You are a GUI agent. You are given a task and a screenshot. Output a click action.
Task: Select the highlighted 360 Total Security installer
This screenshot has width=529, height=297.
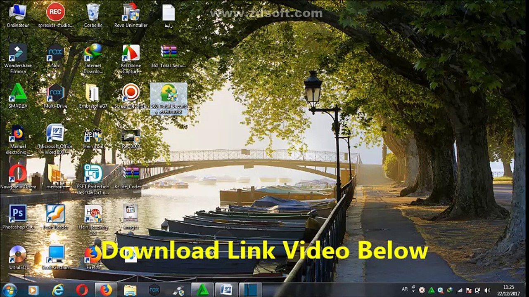click(x=168, y=99)
